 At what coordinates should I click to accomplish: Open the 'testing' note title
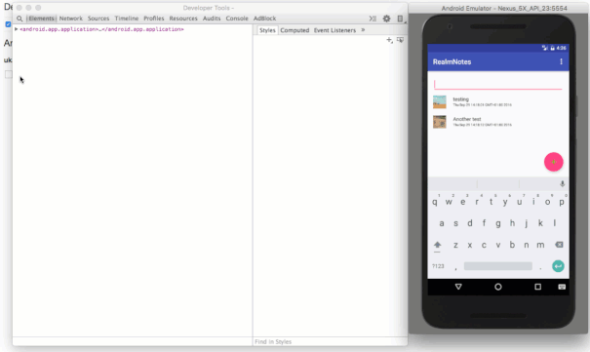click(x=461, y=99)
